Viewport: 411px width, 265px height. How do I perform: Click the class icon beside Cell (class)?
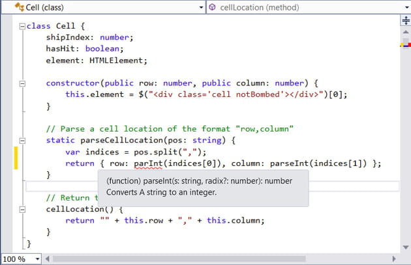tap(19, 7)
